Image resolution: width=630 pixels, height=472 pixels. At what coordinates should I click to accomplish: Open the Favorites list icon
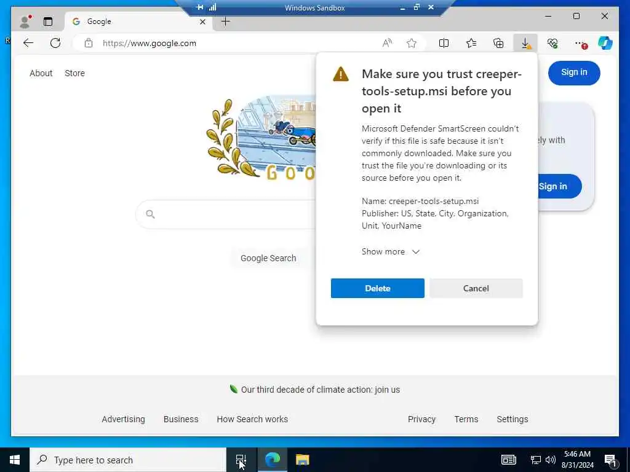click(471, 43)
